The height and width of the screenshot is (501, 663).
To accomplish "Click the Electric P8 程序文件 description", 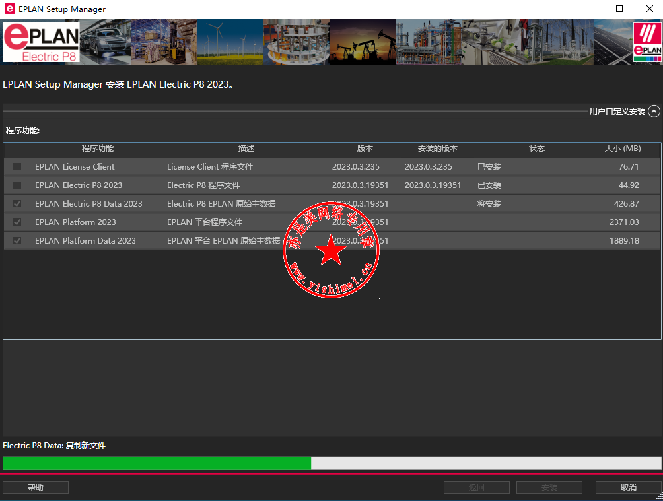I will (x=203, y=185).
